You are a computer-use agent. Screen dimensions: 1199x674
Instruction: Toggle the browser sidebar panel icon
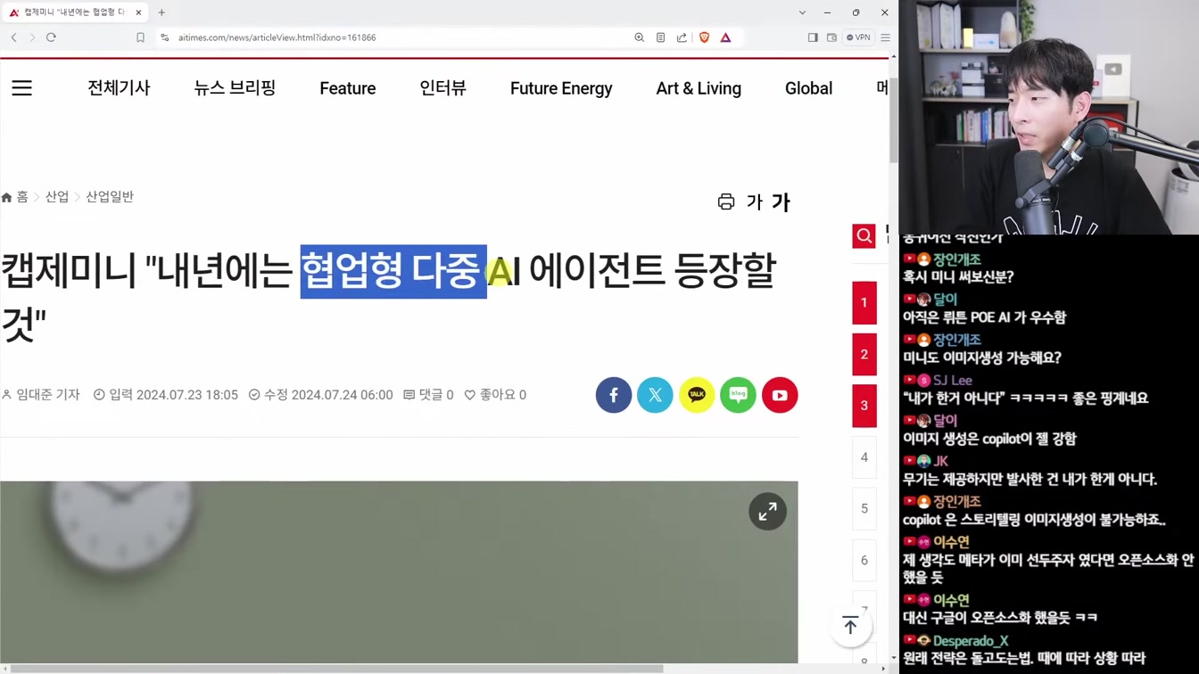pos(813,37)
